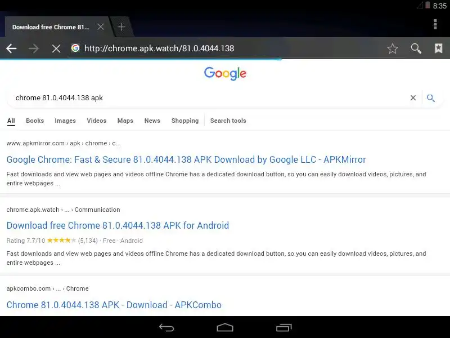Stop page loading with the X button
The image size is (450, 338).
click(x=56, y=48)
